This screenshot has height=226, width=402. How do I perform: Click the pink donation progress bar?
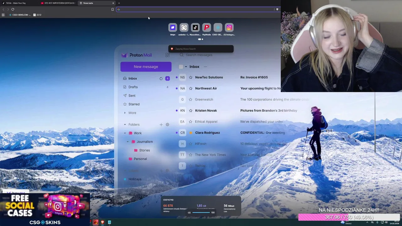tap(349, 217)
